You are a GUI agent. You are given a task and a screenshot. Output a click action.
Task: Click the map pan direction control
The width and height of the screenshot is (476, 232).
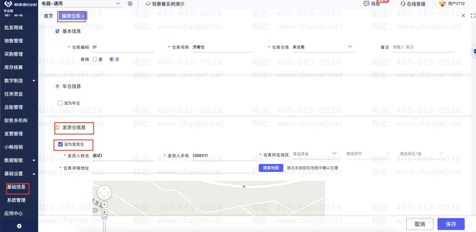[x=104, y=193]
